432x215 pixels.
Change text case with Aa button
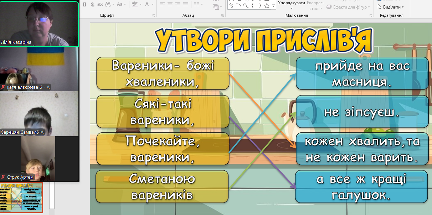coord(119,4)
